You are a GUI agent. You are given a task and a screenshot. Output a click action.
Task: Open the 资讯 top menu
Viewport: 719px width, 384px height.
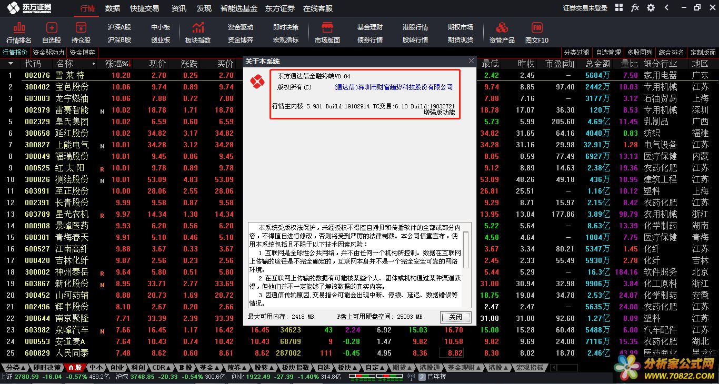click(179, 8)
